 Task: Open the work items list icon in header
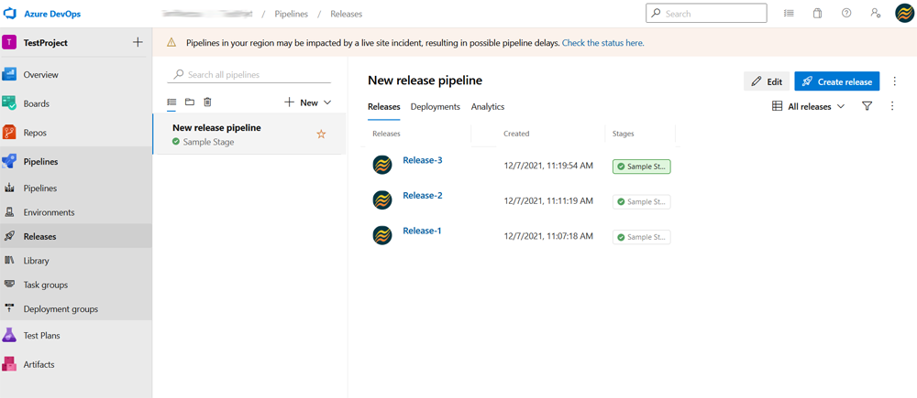click(x=789, y=14)
